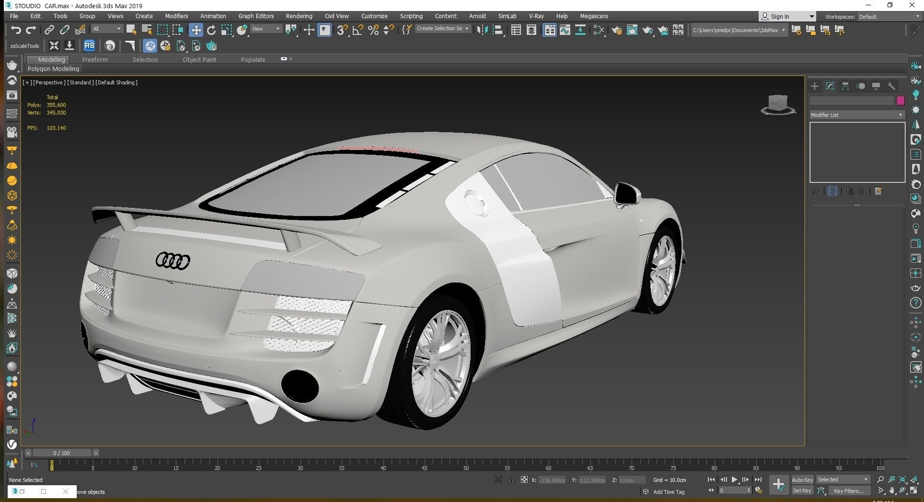Open the V-Ray menu
The width and height of the screenshot is (924, 502).
[x=536, y=16]
